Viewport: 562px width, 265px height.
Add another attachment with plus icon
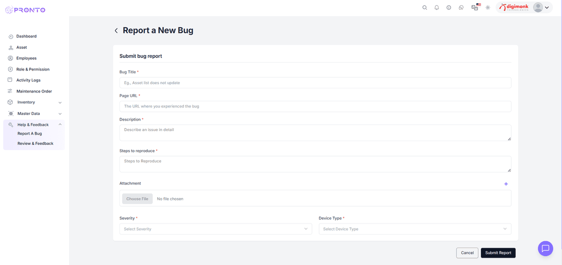click(506, 184)
